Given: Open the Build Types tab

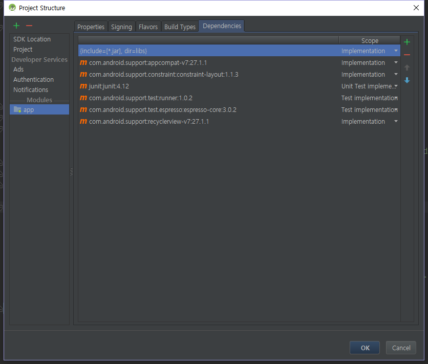Looking at the screenshot, I should pyautogui.click(x=180, y=27).
